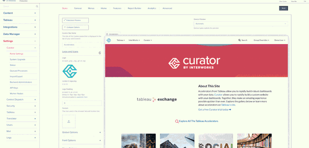The height and width of the screenshot is (148, 309).
Task: Click the Fullscreen Preview button
Action: (x=75, y=20)
